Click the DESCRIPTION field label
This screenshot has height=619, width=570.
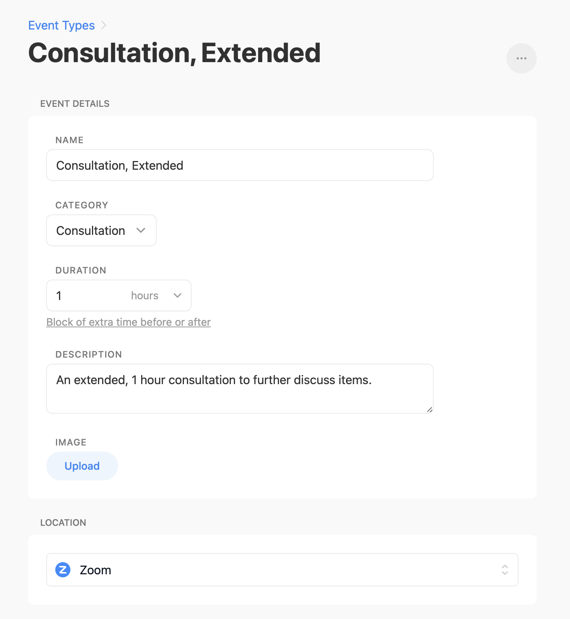[x=89, y=355]
